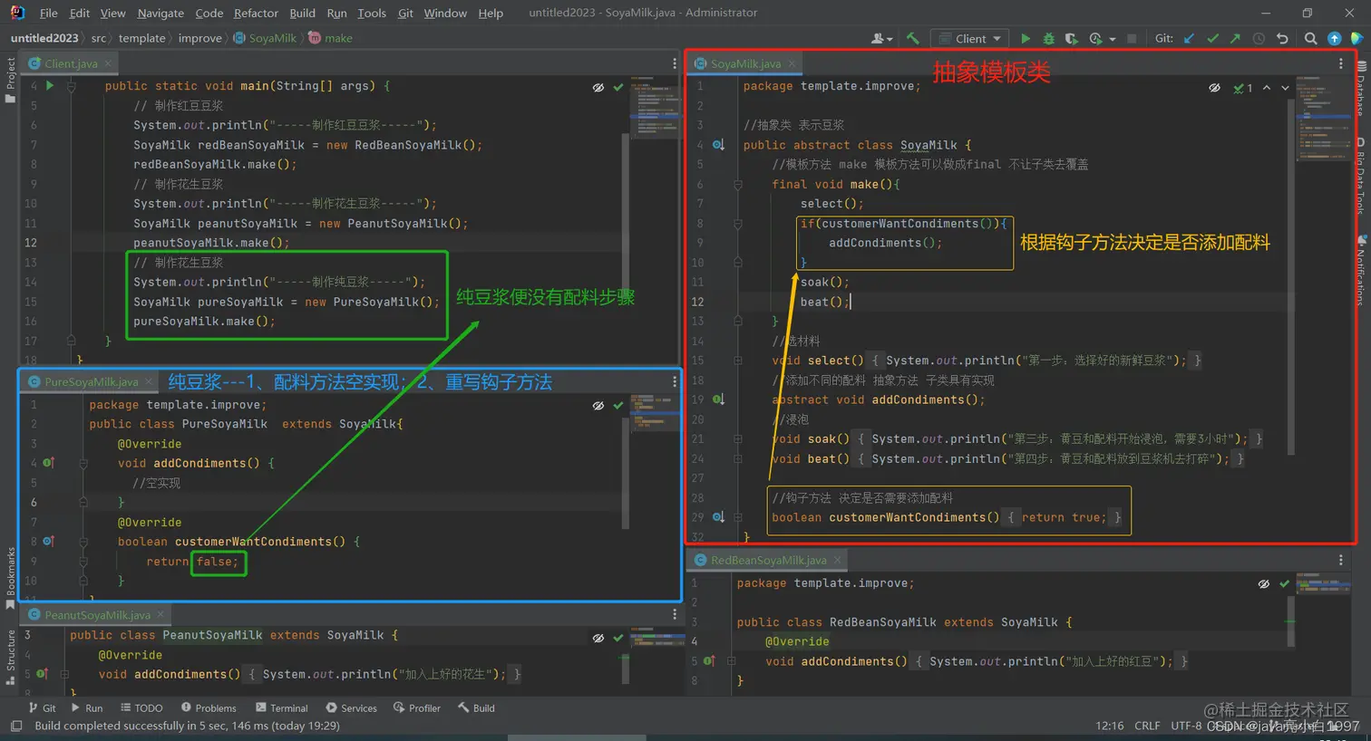Start debugging with the bug icon
The width and height of the screenshot is (1371, 741).
[1048, 39]
